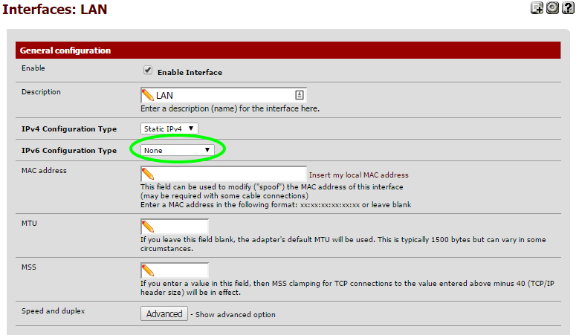Viewport: 579px width, 335px height.
Task: Click the contact card icon in Description field
Action: tap(300, 95)
